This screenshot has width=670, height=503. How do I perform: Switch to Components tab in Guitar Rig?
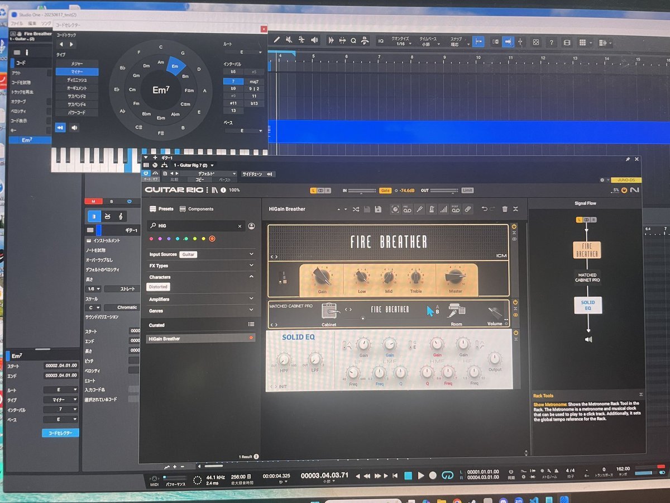click(x=197, y=209)
